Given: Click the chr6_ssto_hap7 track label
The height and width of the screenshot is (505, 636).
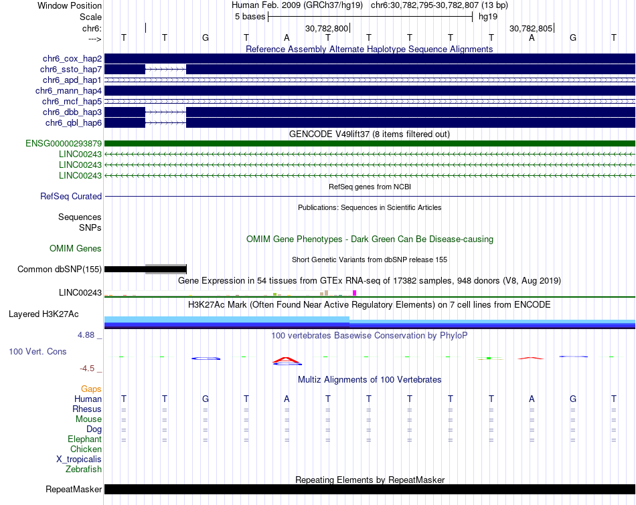Looking at the screenshot, I should tap(71, 70).
